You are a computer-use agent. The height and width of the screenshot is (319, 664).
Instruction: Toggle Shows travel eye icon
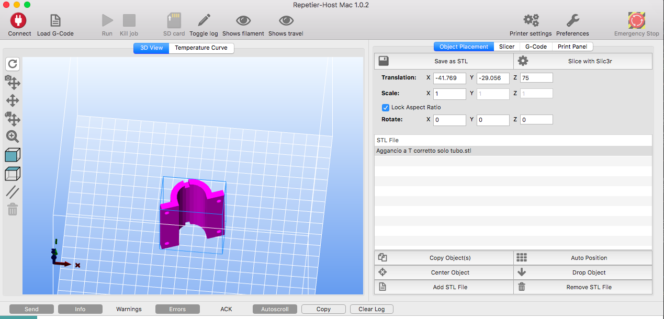coord(286,20)
